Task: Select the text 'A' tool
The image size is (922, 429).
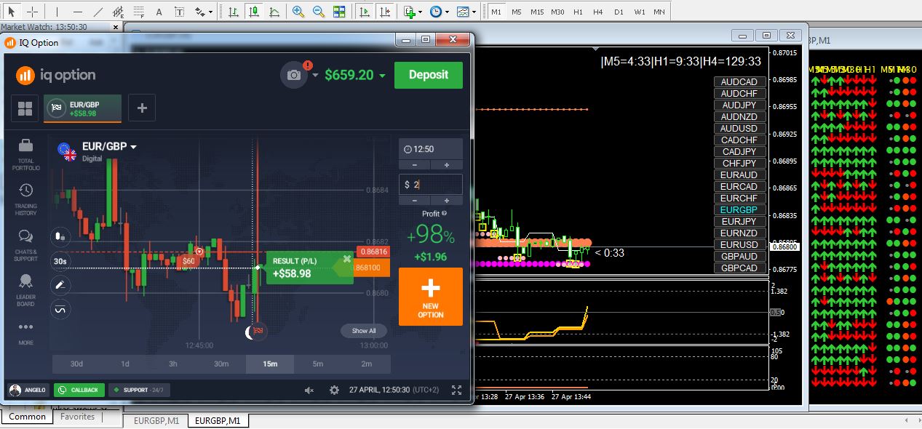Action: click(159, 12)
